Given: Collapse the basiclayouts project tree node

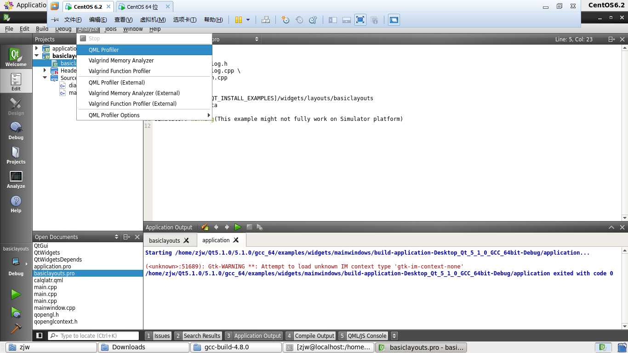Looking at the screenshot, I should pyautogui.click(x=37, y=56).
